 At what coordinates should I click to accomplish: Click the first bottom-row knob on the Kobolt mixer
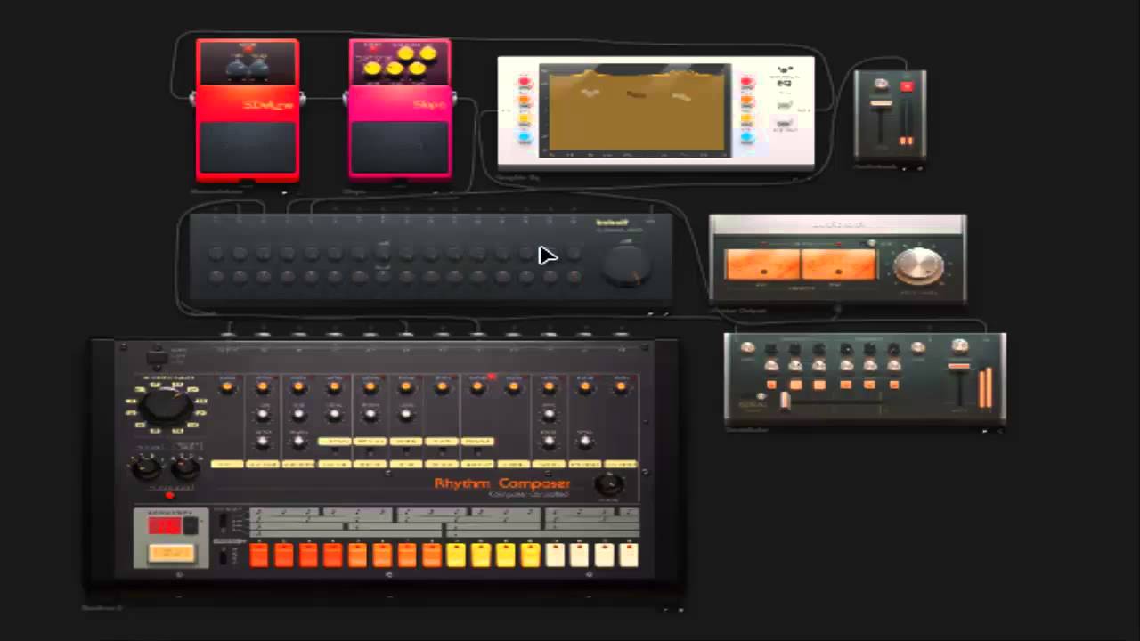click(x=216, y=277)
